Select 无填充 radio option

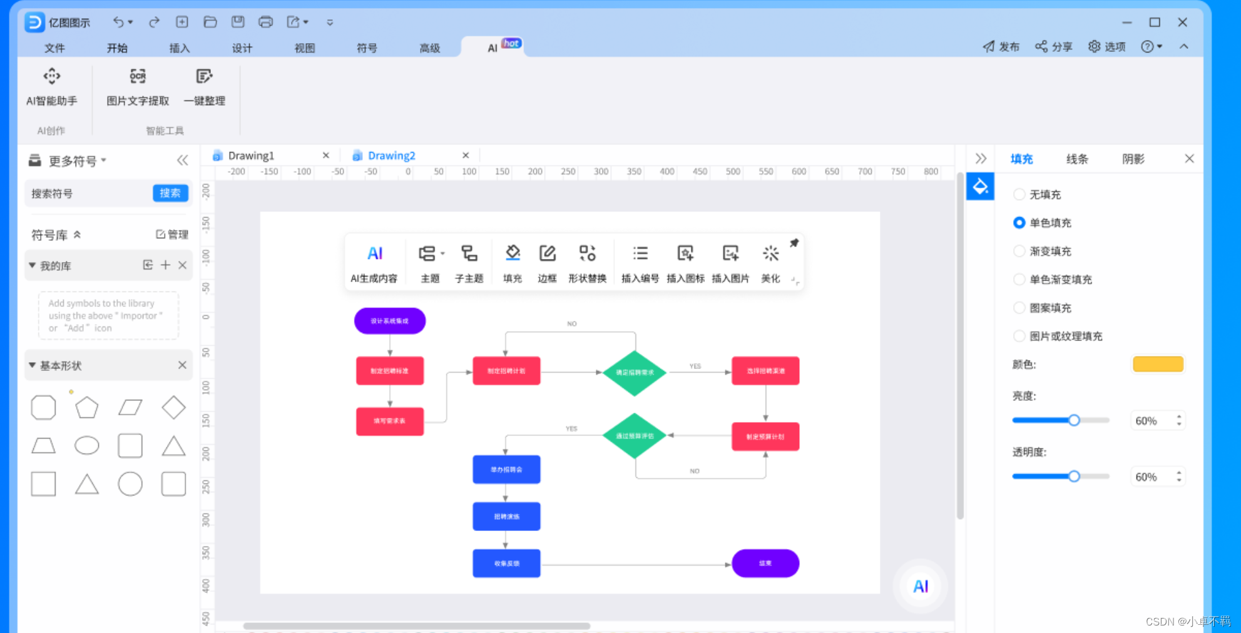click(x=1019, y=195)
